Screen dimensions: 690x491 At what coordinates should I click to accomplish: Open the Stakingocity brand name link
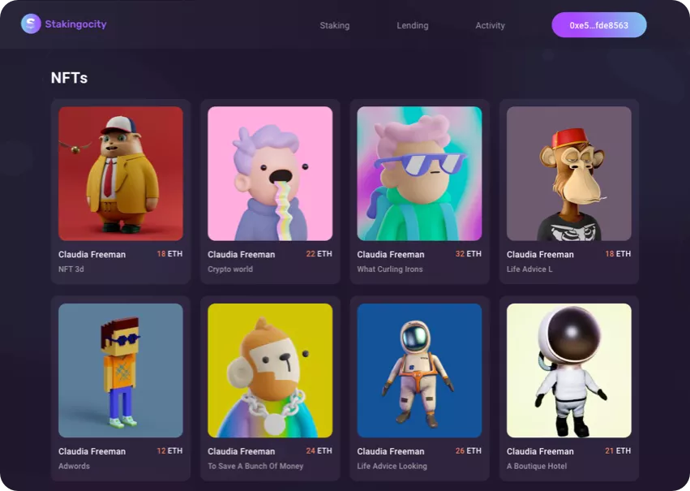click(75, 24)
